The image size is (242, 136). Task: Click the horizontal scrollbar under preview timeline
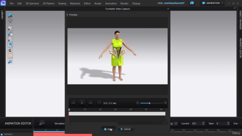click(117, 124)
